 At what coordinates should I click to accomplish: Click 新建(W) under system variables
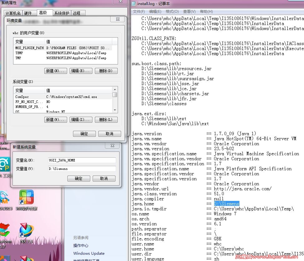(56, 120)
